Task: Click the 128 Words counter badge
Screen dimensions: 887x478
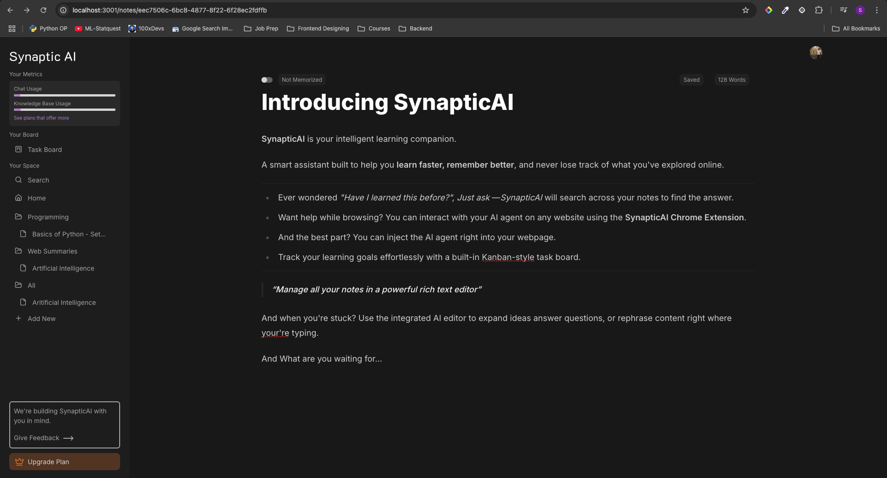Action: pos(732,80)
